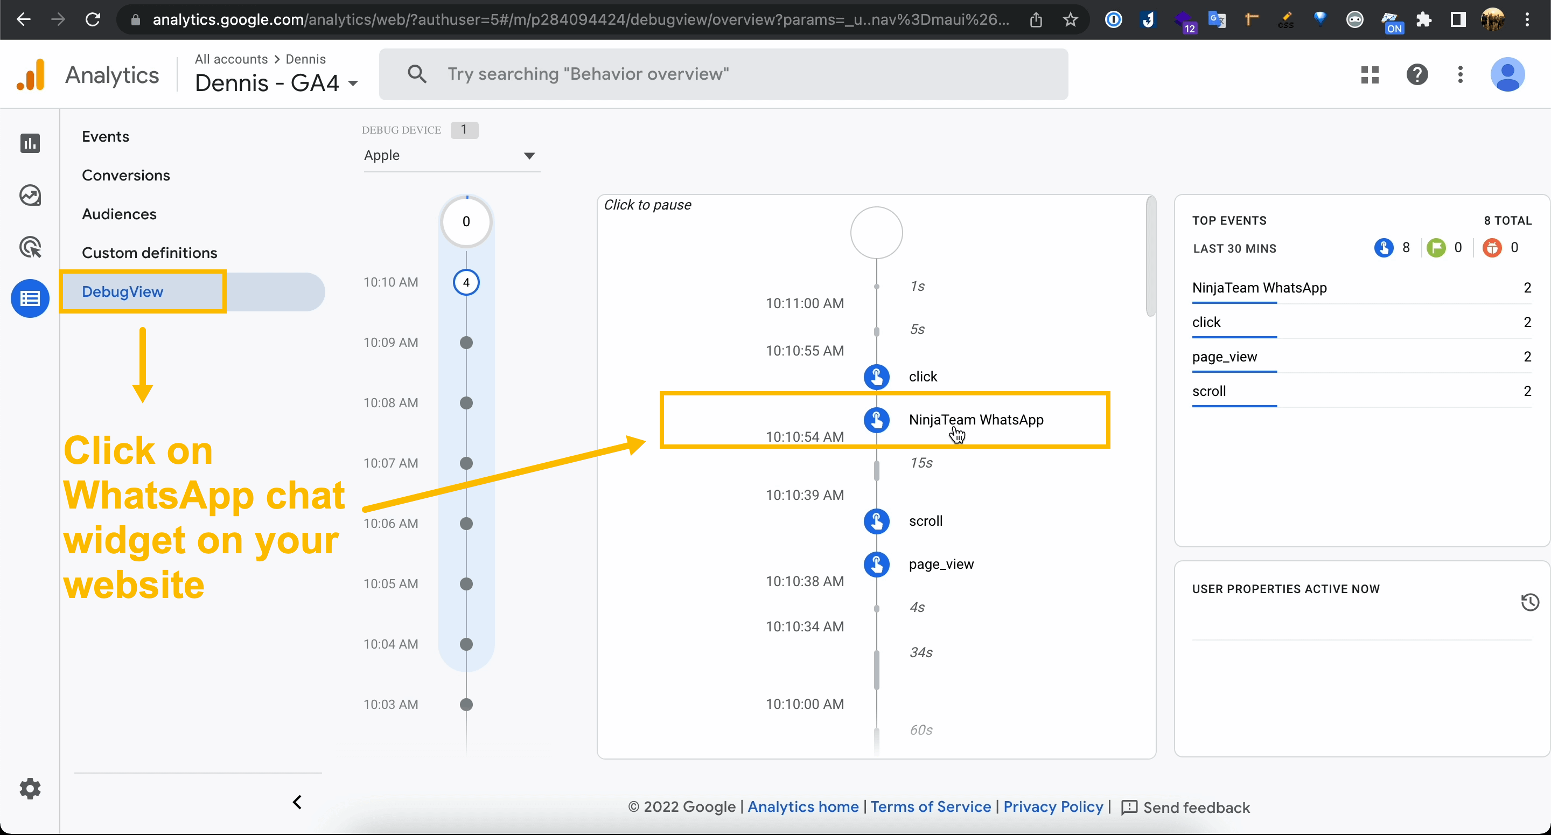Image resolution: width=1551 pixels, height=835 pixels.
Task: Open the Terms of Service link
Action: pos(930,806)
